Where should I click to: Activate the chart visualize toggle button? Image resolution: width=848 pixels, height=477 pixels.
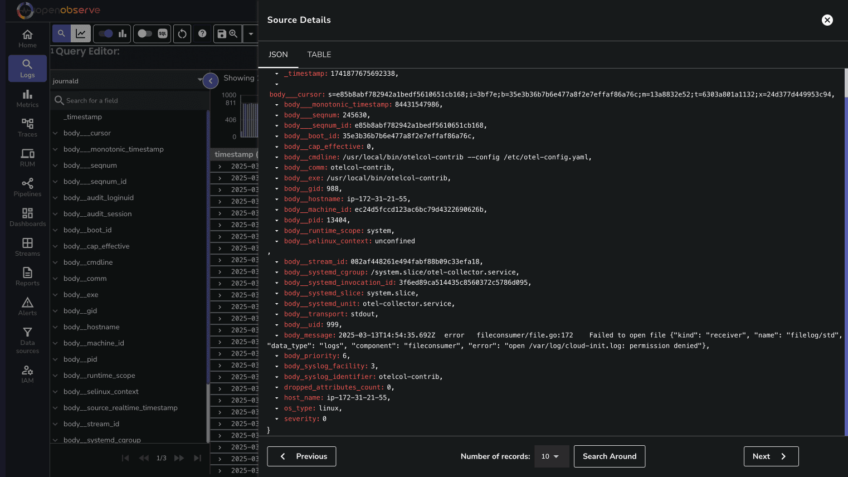tap(81, 34)
